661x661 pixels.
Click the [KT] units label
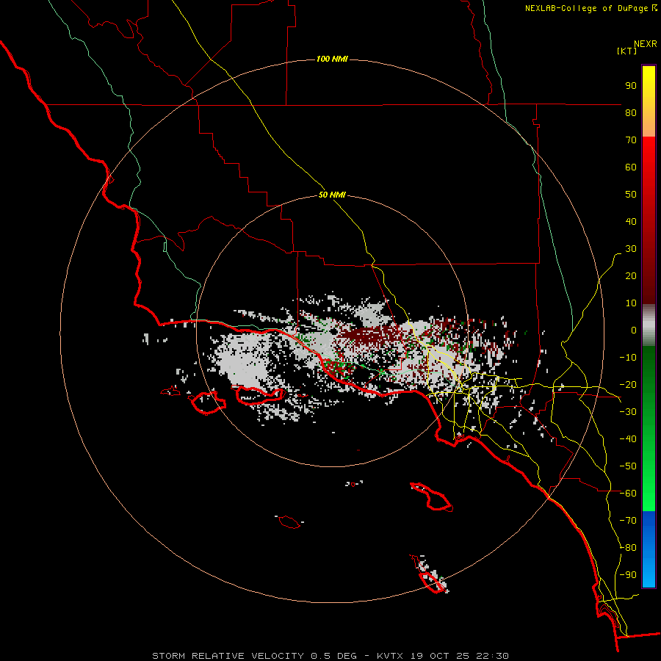[x=627, y=51]
